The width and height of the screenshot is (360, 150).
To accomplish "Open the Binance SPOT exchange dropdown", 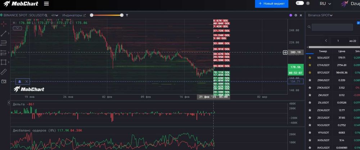I will pyautogui.click(x=320, y=15).
